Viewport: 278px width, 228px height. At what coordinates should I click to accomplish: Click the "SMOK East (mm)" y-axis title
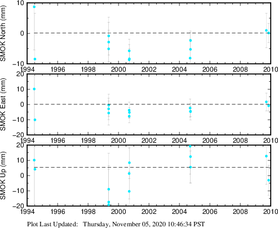pos(3,104)
